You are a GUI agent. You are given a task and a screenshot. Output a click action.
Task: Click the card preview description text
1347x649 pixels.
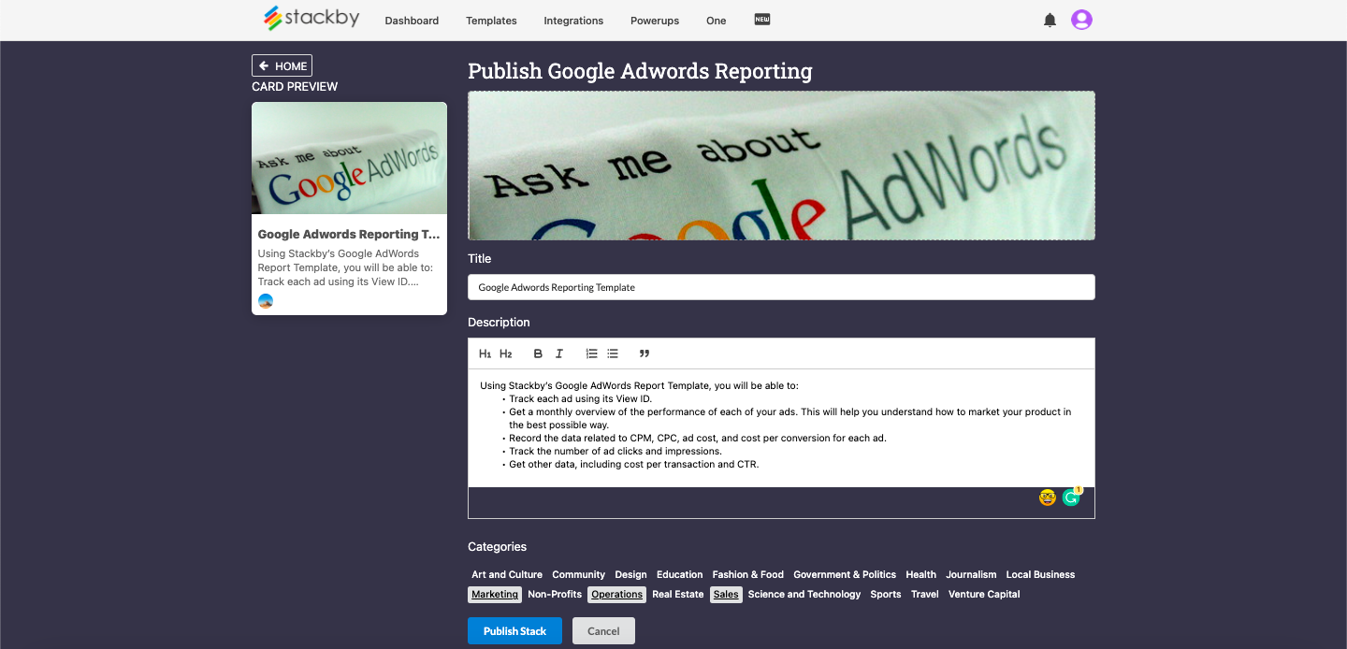click(345, 267)
